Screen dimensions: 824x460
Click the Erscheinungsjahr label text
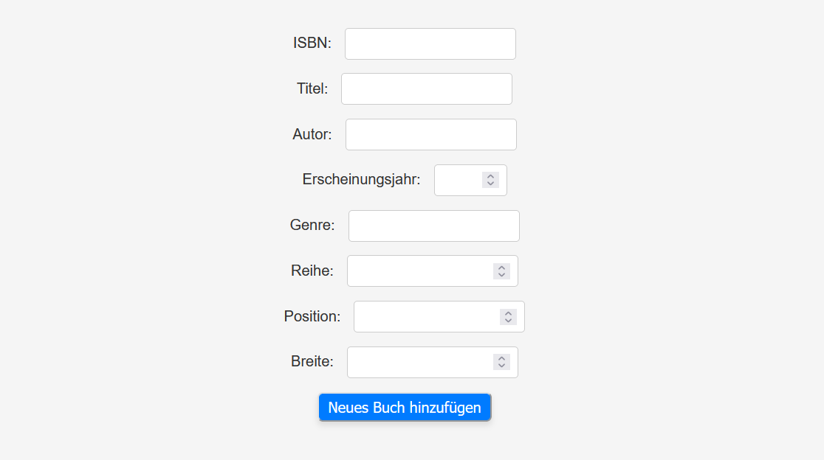[361, 179]
